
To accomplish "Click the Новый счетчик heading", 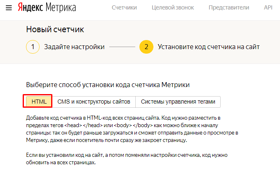I will tap(55, 29).
